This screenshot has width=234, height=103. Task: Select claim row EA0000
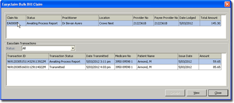pyautogui.click(x=114, y=23)
